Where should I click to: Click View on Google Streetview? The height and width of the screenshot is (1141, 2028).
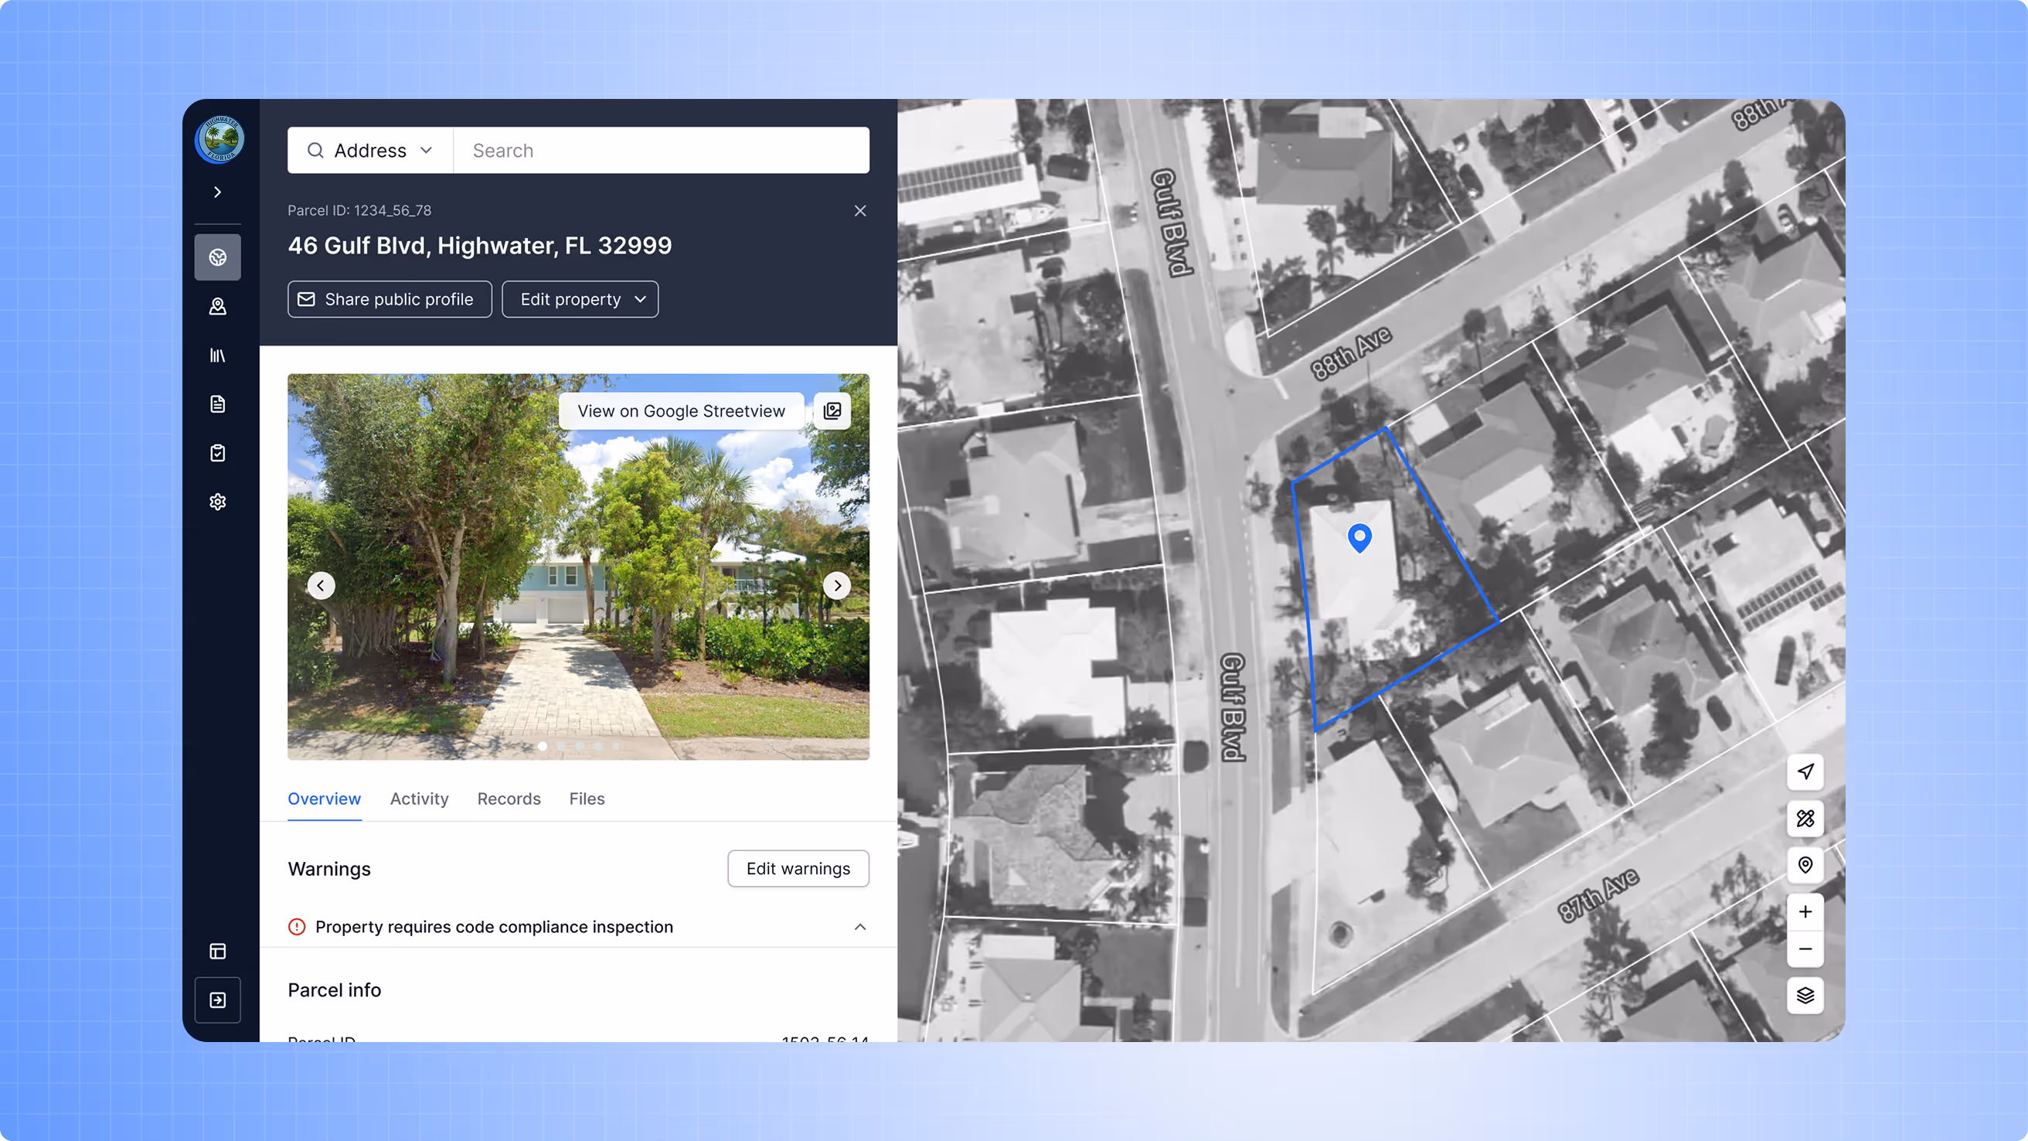[x=681, y=411]
